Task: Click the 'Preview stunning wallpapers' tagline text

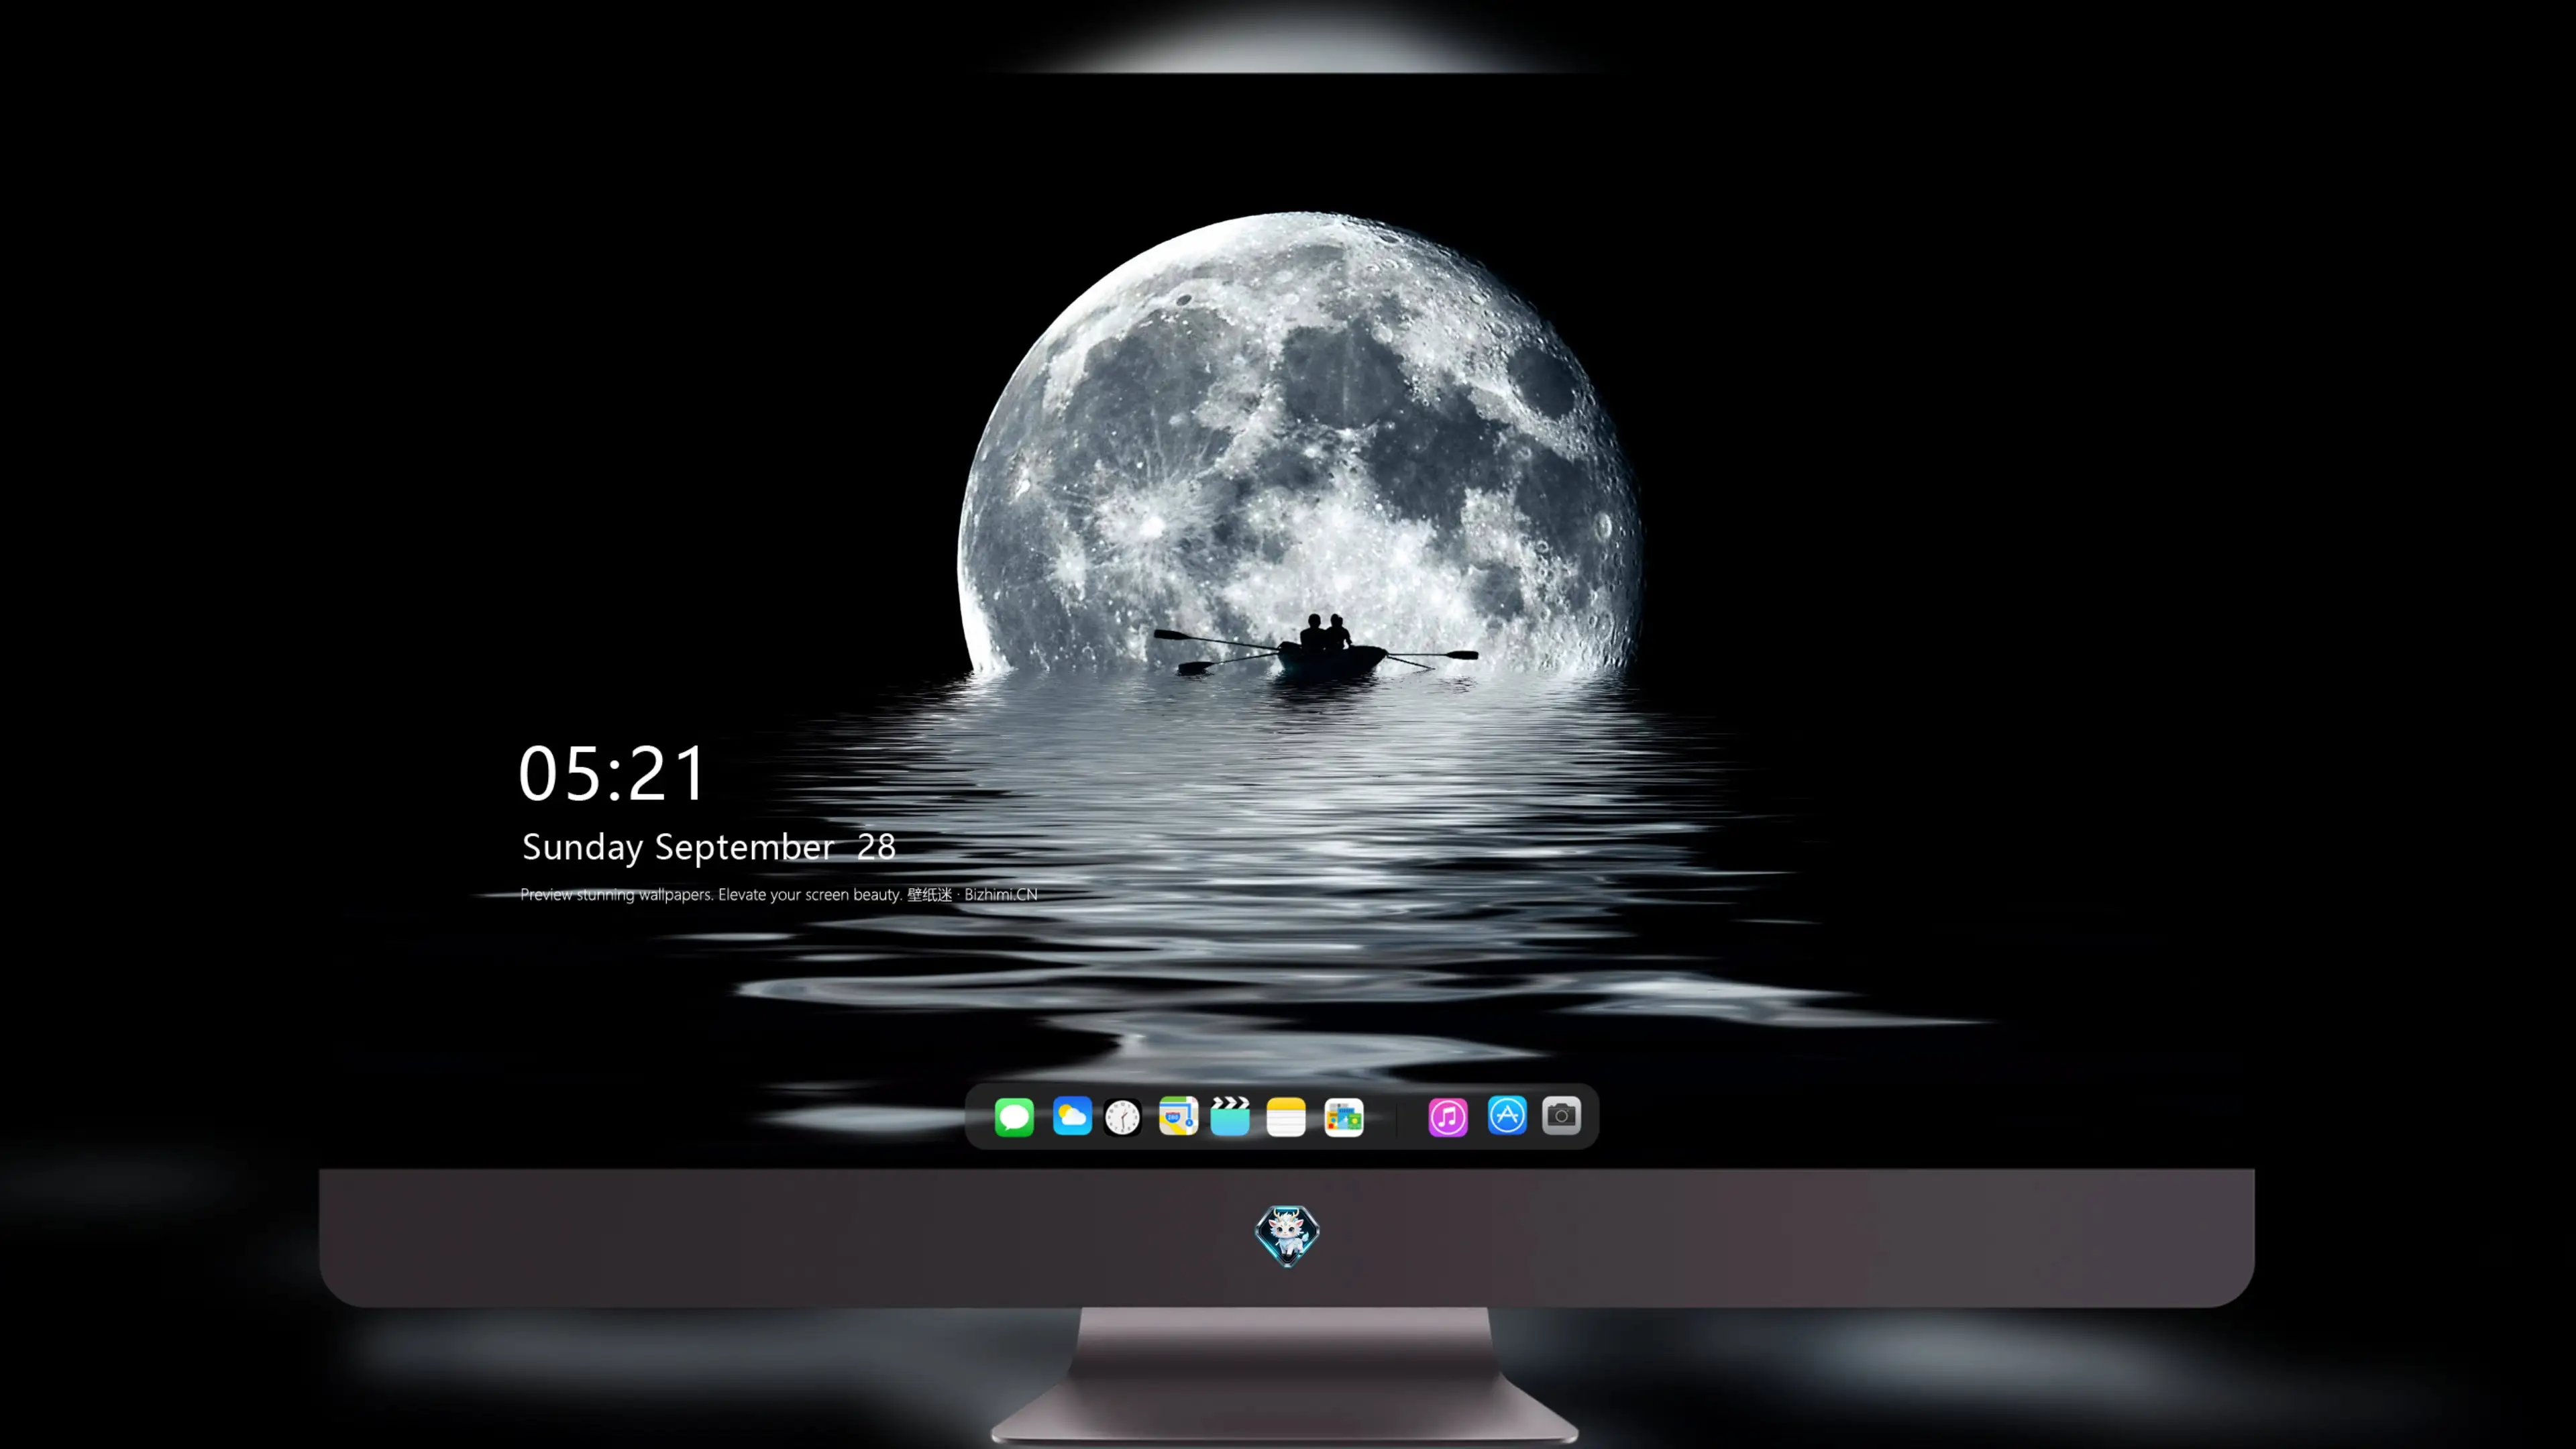Action: pos(779,894)
